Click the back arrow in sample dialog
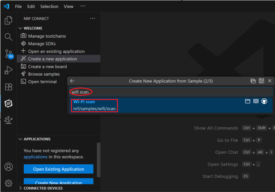 72,81
